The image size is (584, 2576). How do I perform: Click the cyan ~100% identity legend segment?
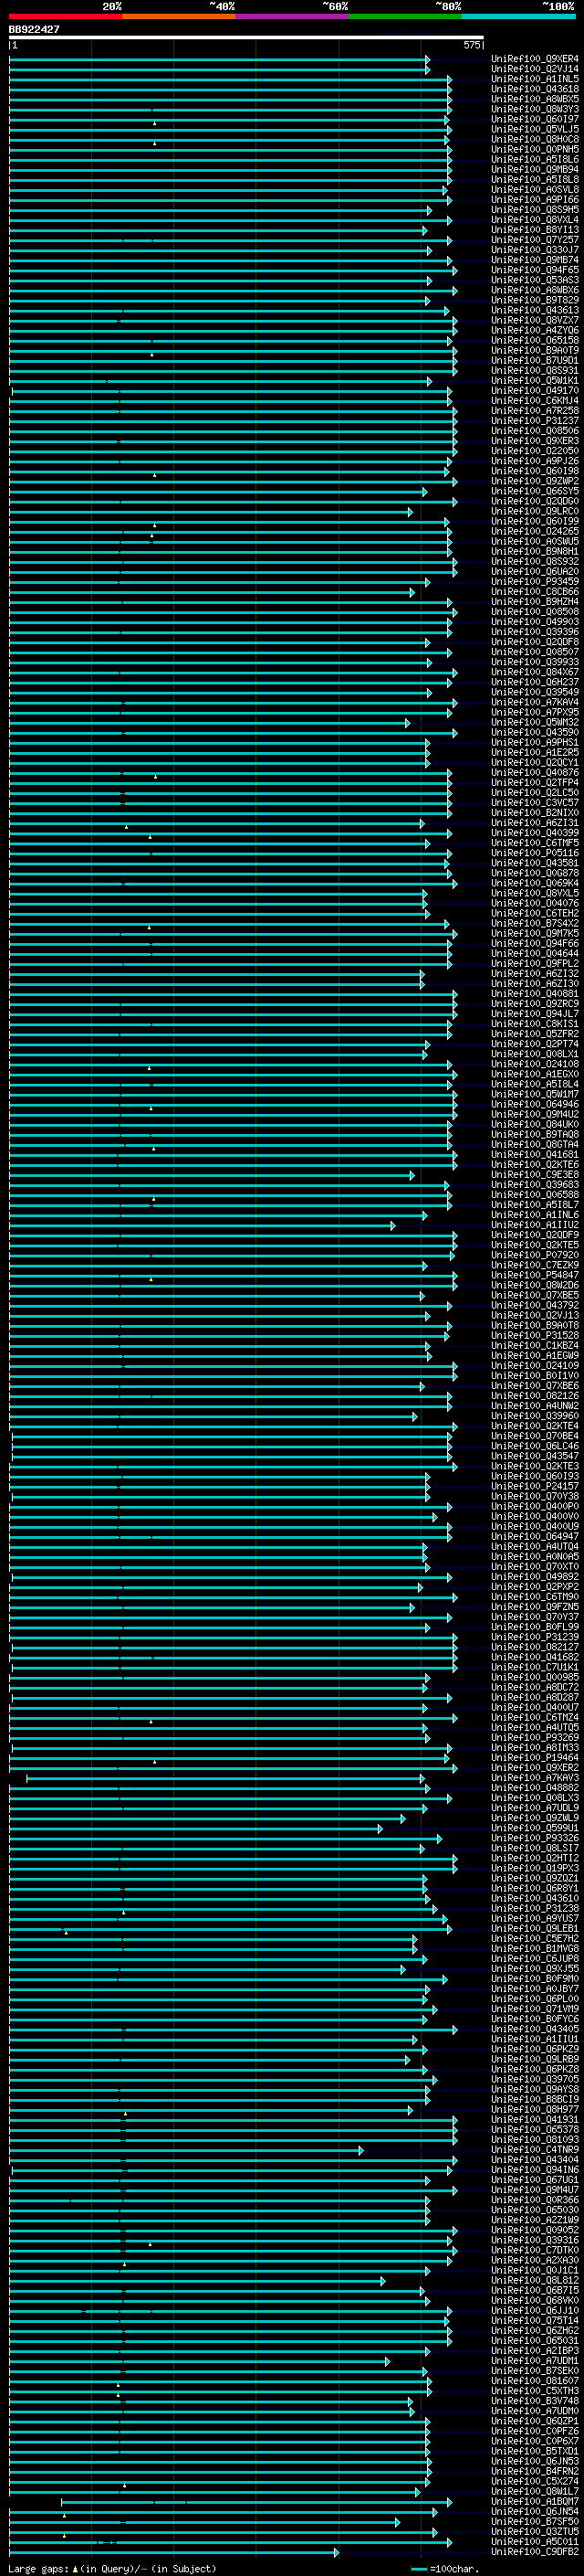coord(519,16)
